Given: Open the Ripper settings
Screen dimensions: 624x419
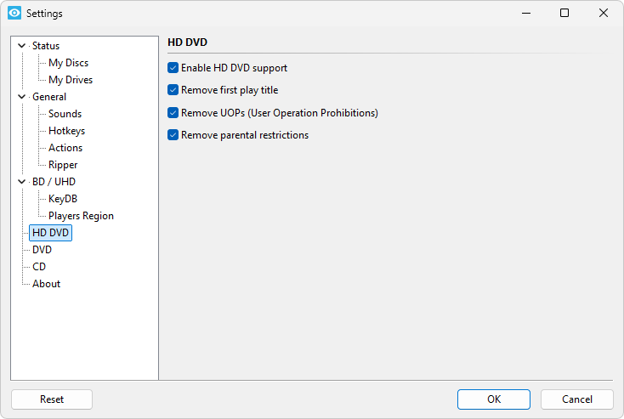Looking at the screenshot, I should click(x=63, y=165).
